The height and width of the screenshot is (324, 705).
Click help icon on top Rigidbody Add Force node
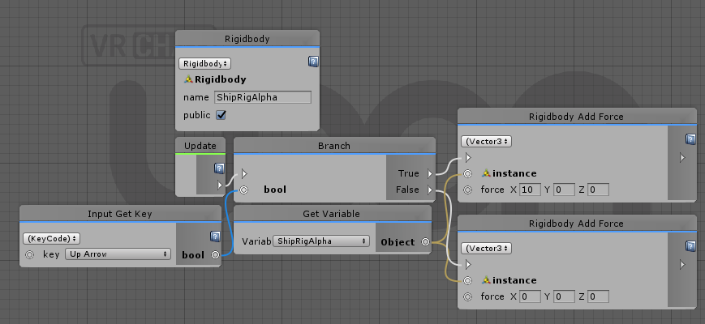pos(690,139)
